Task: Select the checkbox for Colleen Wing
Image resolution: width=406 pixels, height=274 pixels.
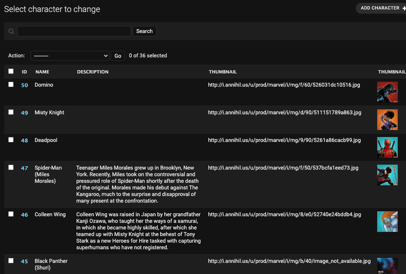Action: pos(11,214)
